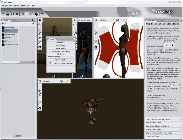This screenshot has height=140, width=183.
Task: Click the pan arrows icon in the Top View
Action: point(40,90)
